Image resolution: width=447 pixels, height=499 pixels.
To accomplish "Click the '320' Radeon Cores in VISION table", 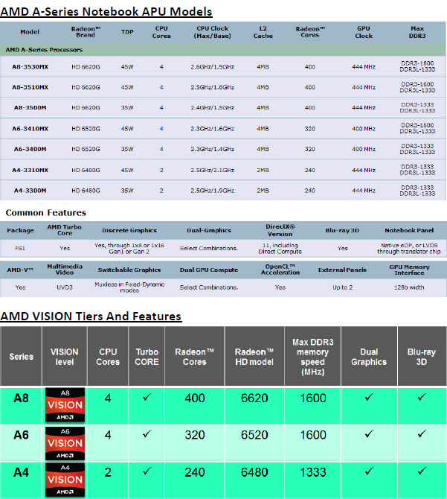I will (x=195, y=435).
